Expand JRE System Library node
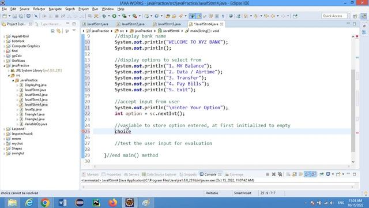This screenshot has height=208, width=369. tap(9, 70)
